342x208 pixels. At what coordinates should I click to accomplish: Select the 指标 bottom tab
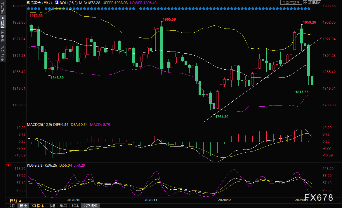(12, 206)
